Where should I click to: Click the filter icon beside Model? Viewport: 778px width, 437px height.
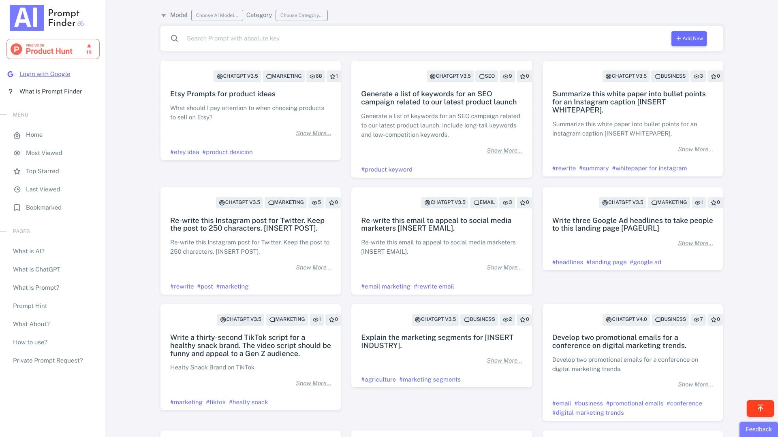click(164, 15)
